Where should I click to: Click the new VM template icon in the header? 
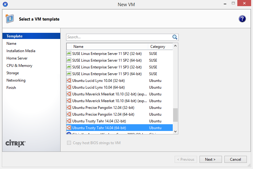click(10, 19)
